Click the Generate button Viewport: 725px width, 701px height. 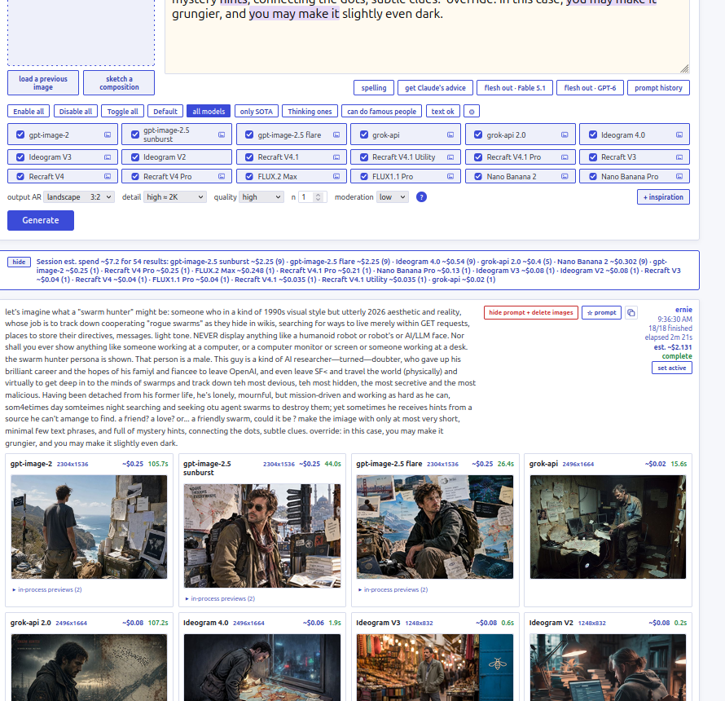point(41,220)
